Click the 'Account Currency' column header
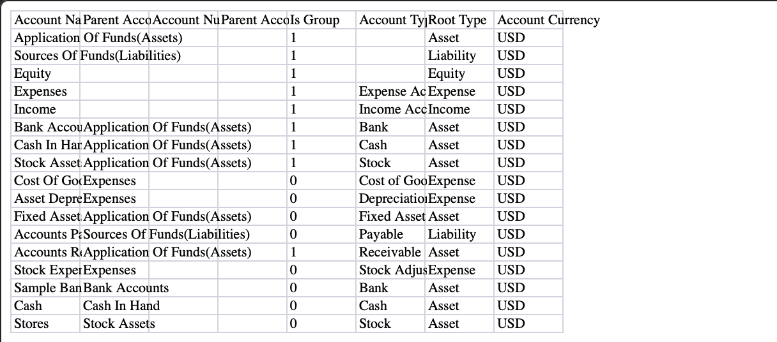 548,20
